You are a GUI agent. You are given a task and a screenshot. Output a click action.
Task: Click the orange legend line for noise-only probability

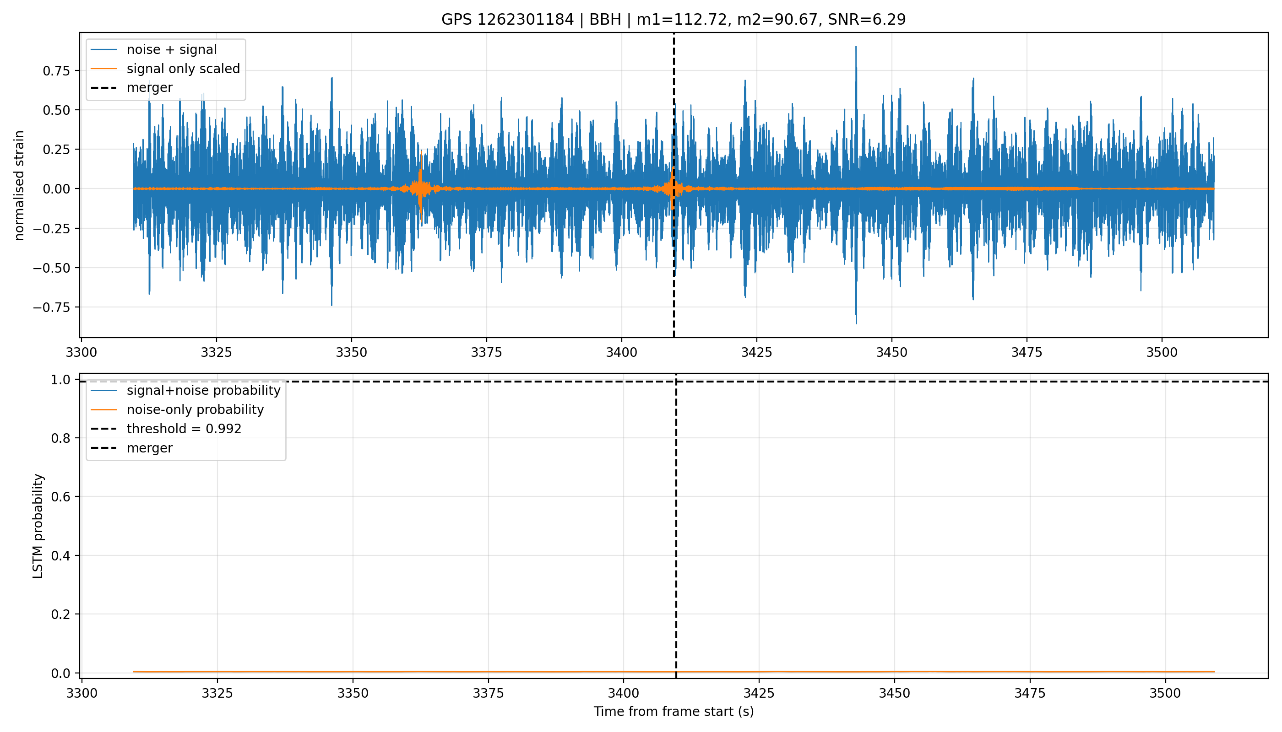point(103,410)
